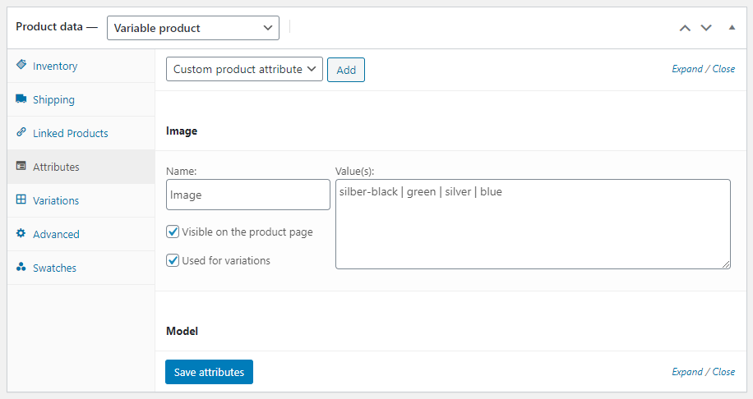Viewport: 753px width, 399px height.
Task: Click the Variations grid icon
Action: (21, 199)
